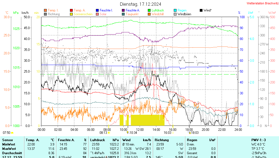This screenshot has height=158, width=279.
Task: Click the Windböen legend label
Action: 184,14
